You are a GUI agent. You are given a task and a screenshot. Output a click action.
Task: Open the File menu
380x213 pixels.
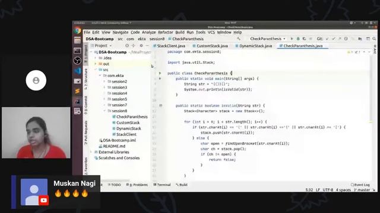(x=87, y=32)
